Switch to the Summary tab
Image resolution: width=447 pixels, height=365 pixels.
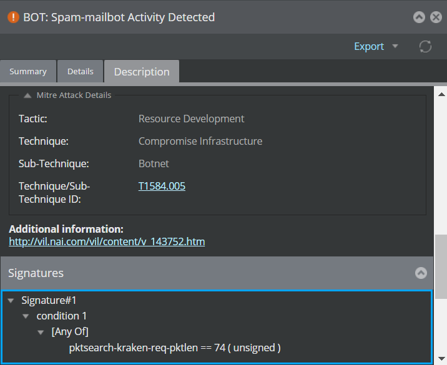[x=28, y=71]
